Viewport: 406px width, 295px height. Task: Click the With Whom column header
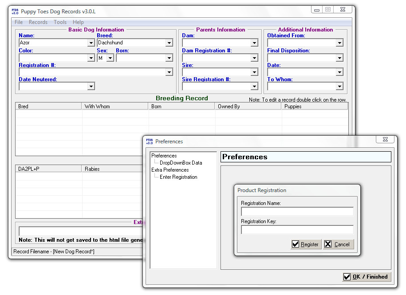tap(115, 106)
